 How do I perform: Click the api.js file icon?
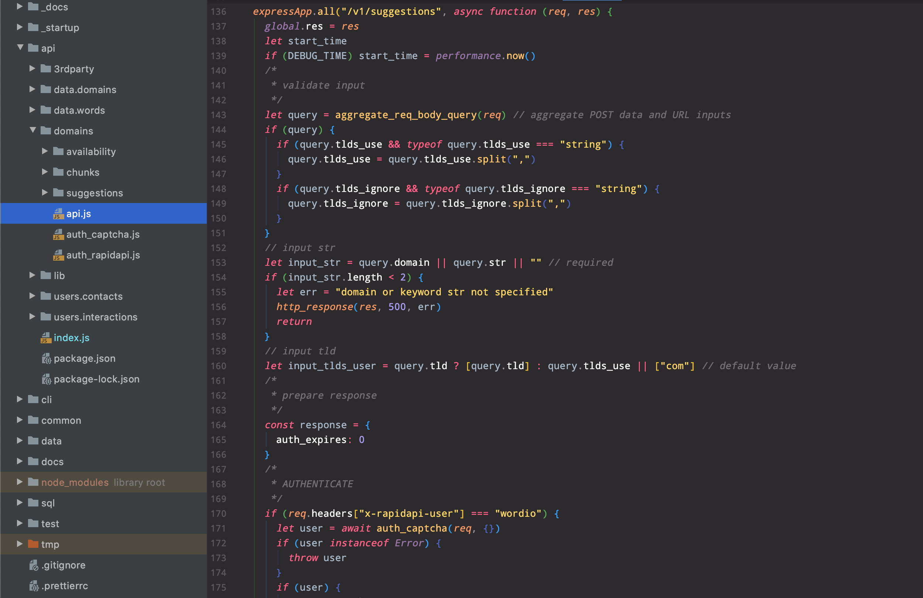58,214
